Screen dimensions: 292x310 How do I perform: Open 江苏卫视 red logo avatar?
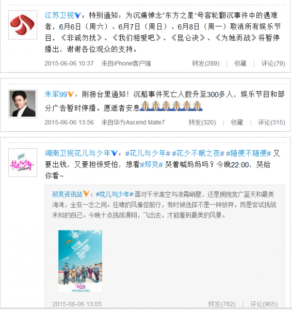23,25
